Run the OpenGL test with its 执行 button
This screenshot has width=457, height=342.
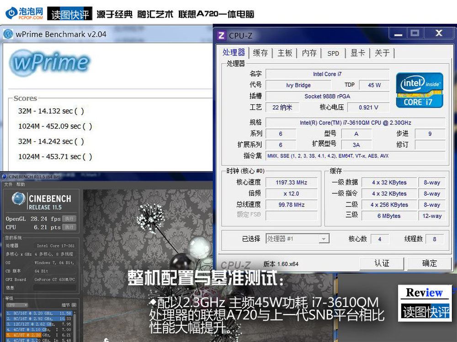[x=69, y=219]
